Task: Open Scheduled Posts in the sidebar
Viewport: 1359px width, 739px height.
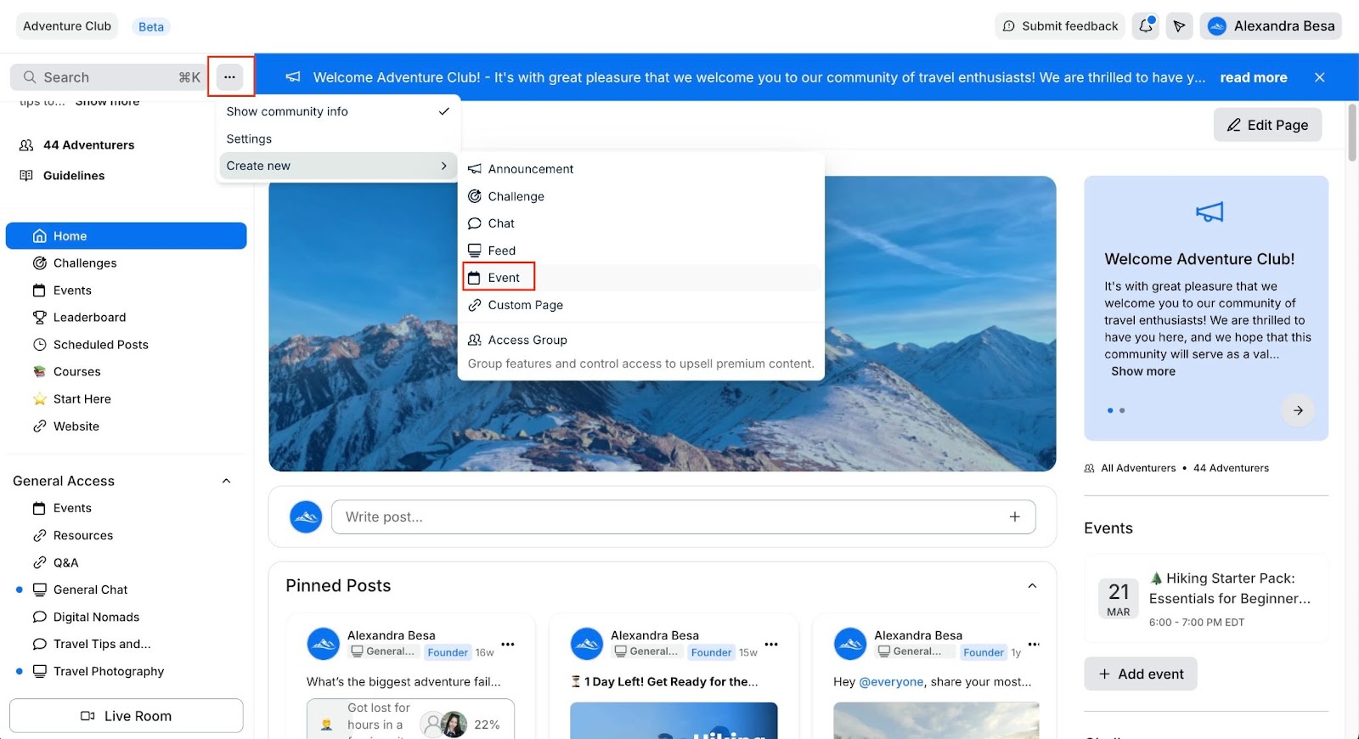Action: (x=126, y=345)
